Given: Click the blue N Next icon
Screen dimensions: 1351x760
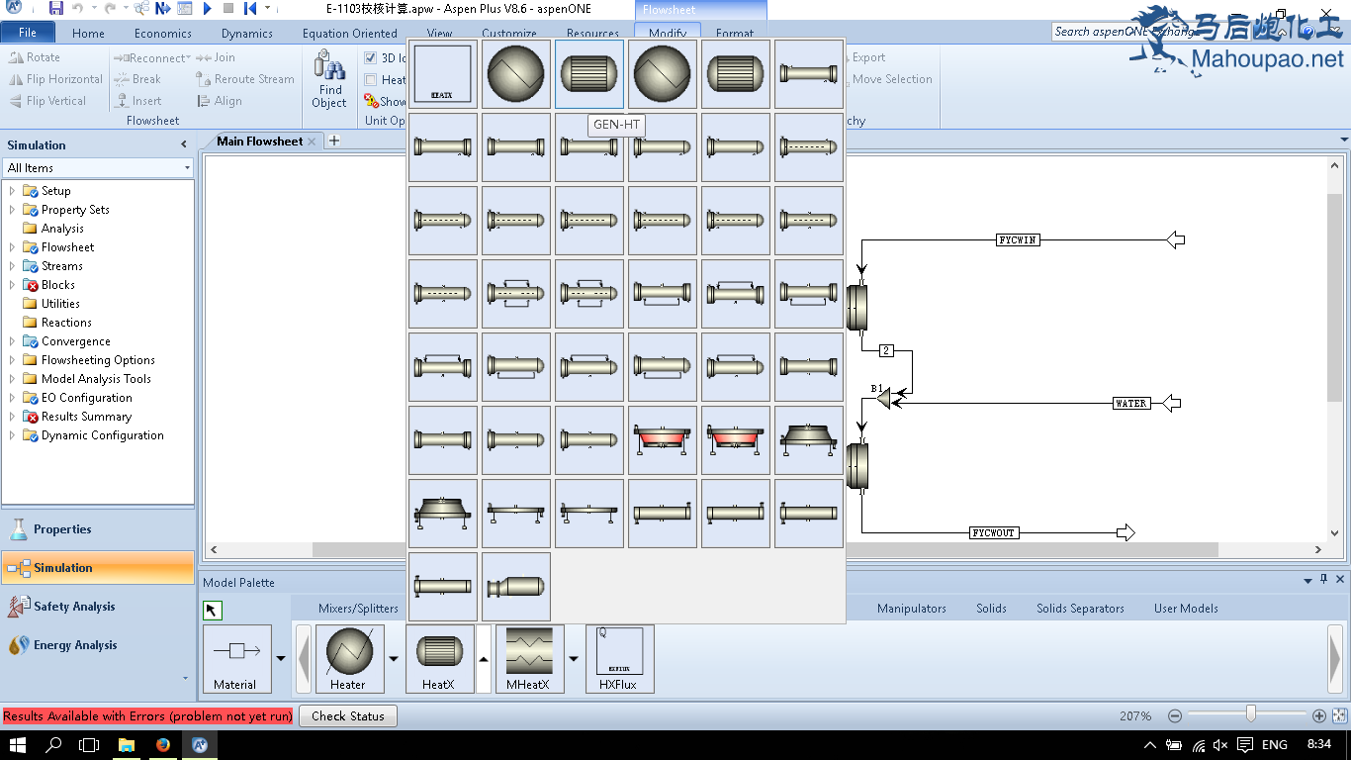Looking at the screenshot, I should point(162,8).
